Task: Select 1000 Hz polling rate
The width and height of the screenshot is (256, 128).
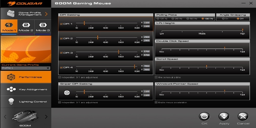Action: click(203, 19)
